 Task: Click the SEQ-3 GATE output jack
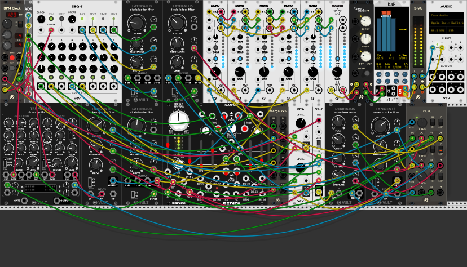(82, 30)
